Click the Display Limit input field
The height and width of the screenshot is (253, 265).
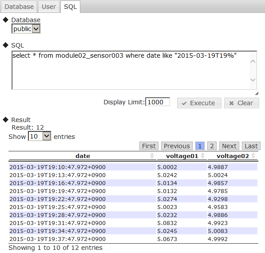pos(158,102)
